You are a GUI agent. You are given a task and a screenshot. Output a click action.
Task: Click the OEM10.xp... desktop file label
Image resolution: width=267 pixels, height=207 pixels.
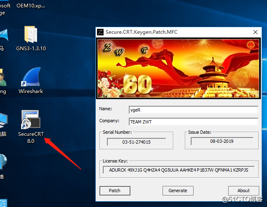[x=31, y=6]
